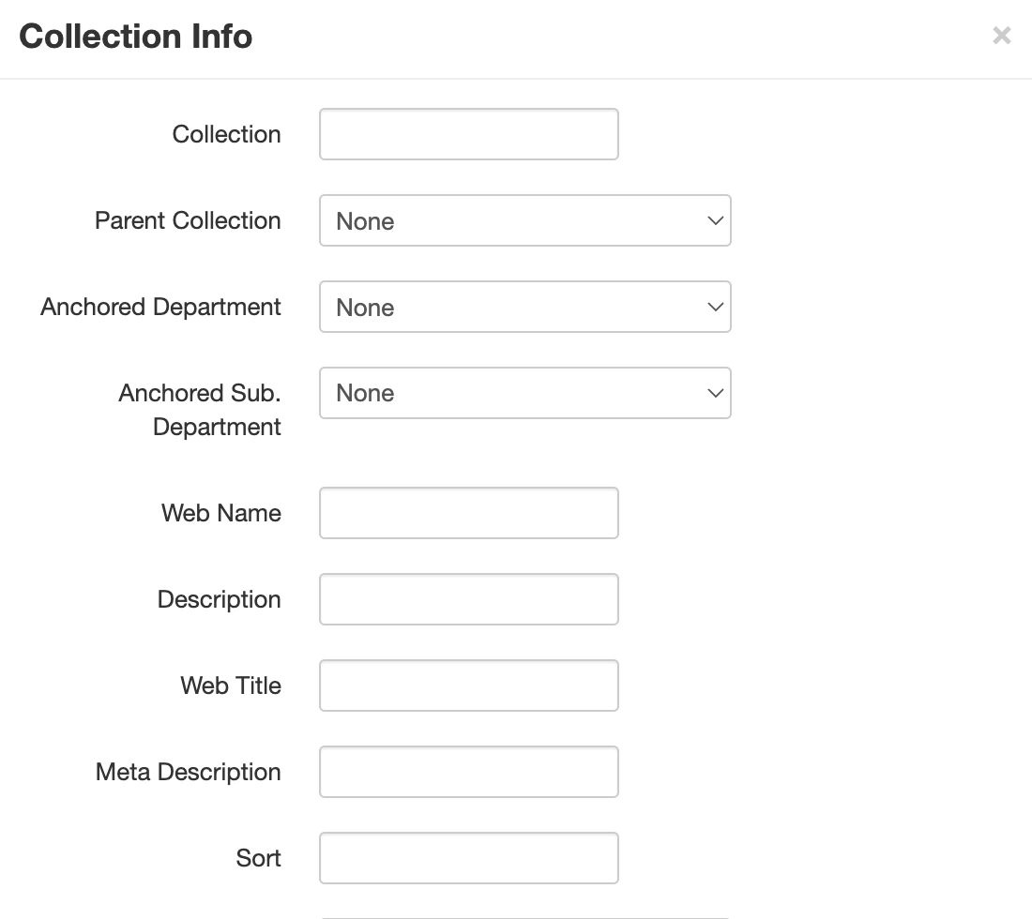The image size is (1032, 919).
Task: Click the "Meta Description" label text
Action: [x=189, y=772]
